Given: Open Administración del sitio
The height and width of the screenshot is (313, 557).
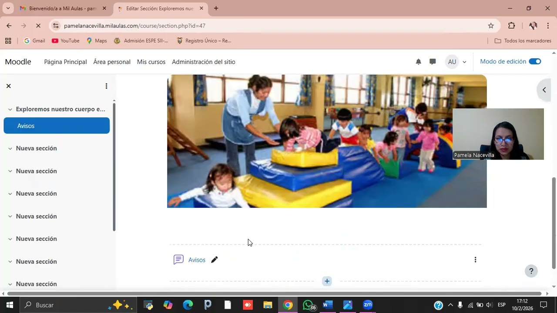Looking at the screenshot, I should [x=204, y=62].
